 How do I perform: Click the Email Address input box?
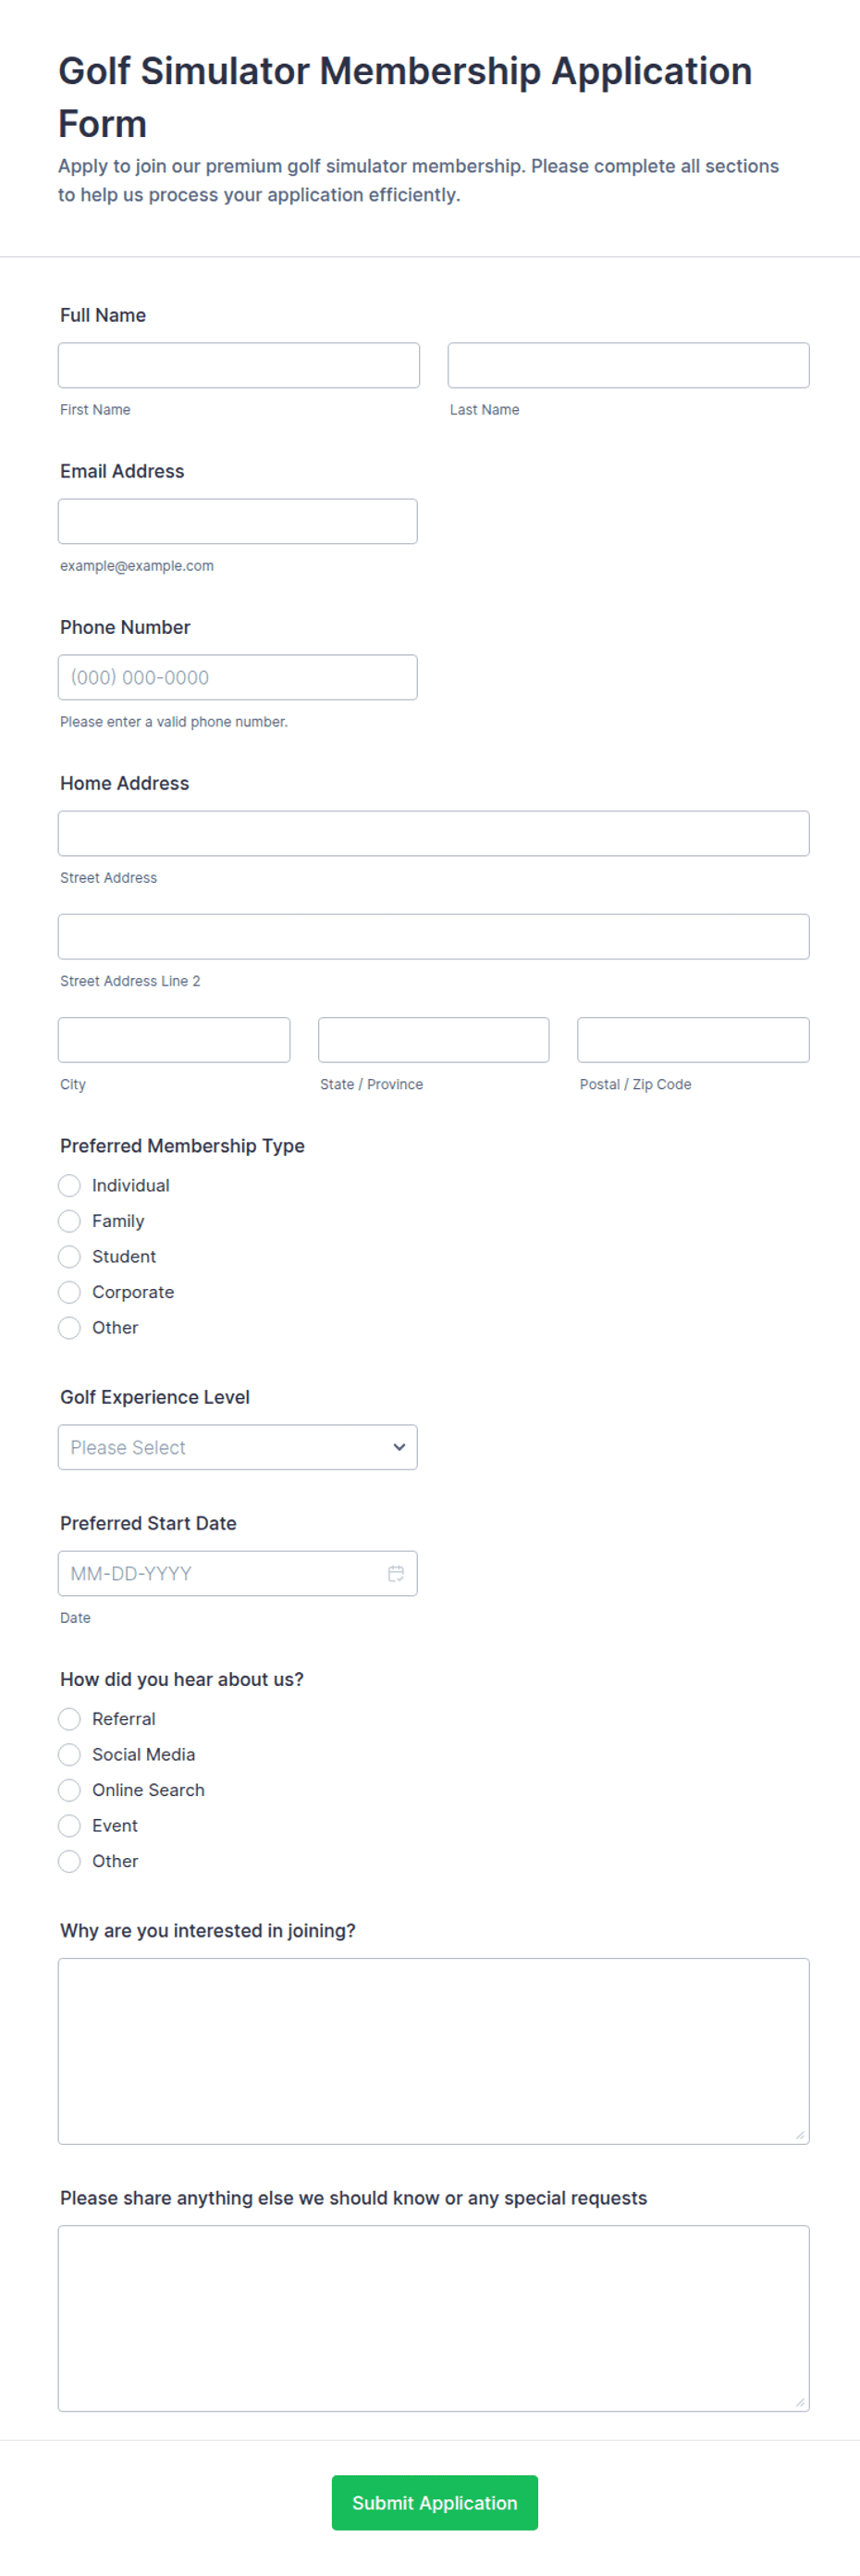[238, 521]
